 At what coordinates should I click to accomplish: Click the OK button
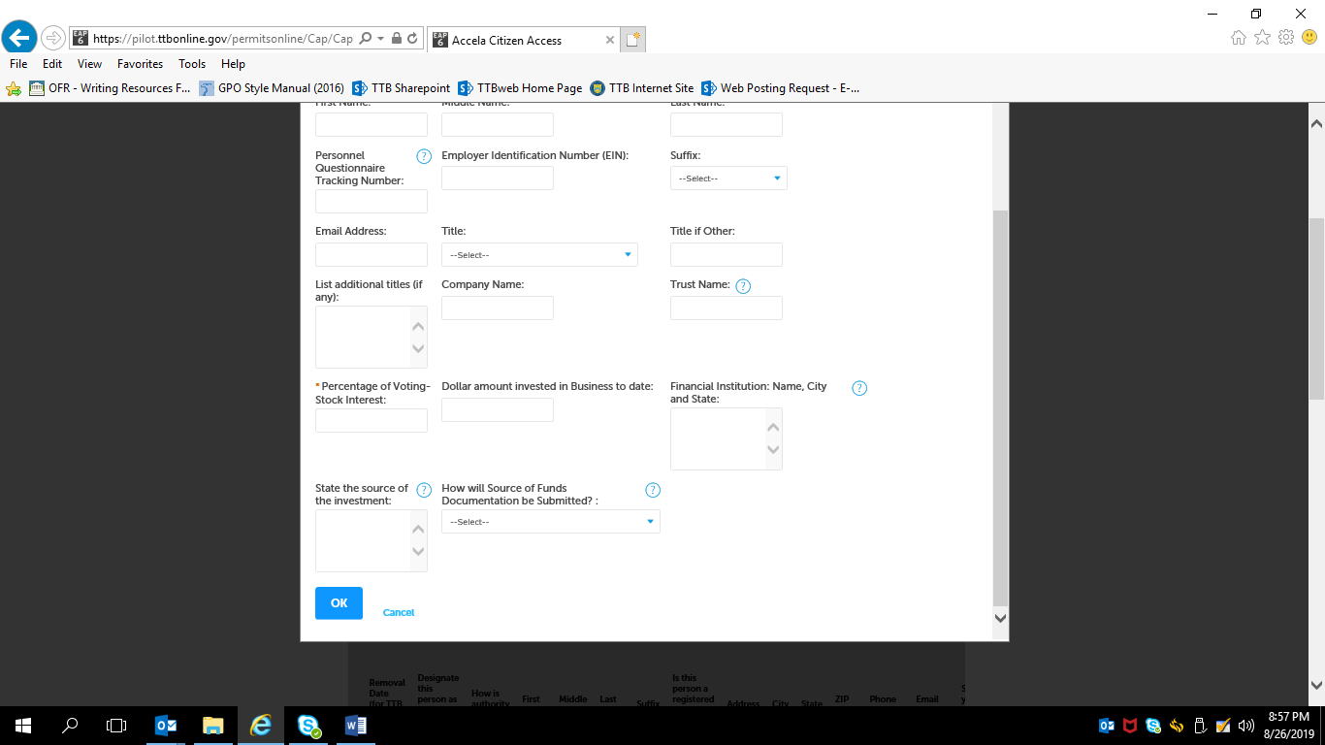tap(339, 603)
